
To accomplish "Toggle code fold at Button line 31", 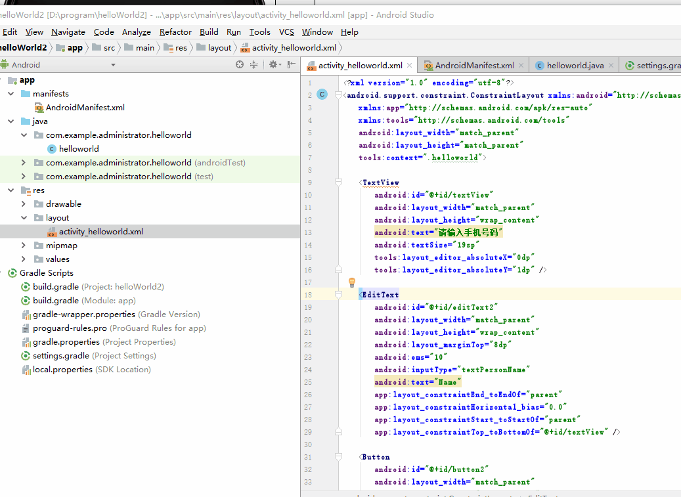I will pyautogui.click(x=338, y=457).
